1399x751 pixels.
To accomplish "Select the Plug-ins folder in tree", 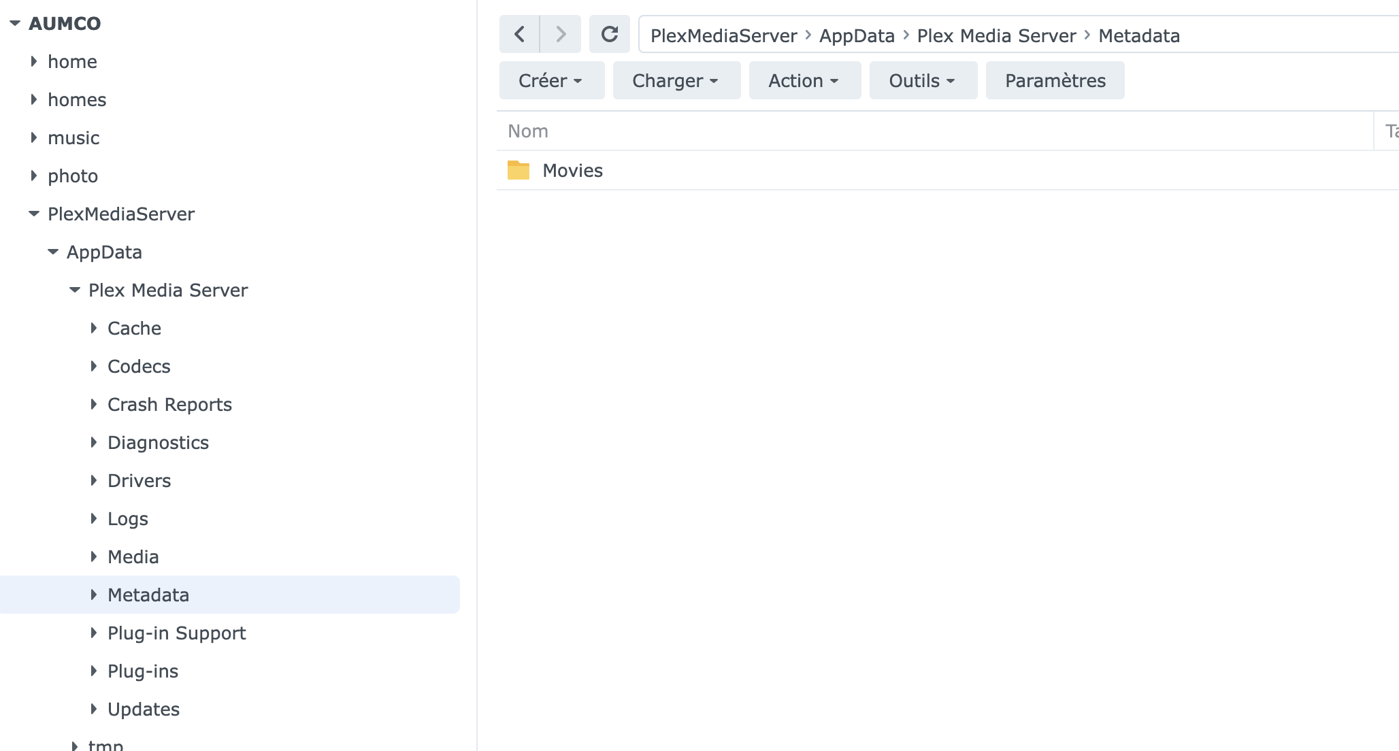I will coord(143,671).
